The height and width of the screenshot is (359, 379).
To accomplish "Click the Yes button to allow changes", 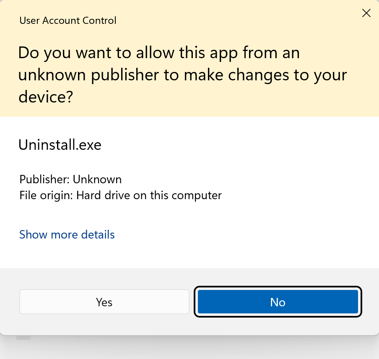I will tap(104, 302).
